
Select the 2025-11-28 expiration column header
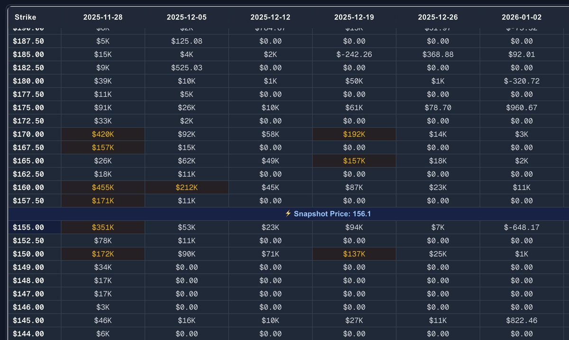(103, 17)
